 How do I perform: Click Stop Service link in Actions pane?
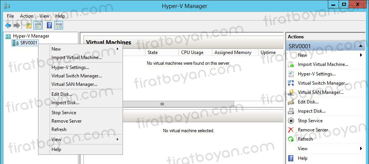310,121
